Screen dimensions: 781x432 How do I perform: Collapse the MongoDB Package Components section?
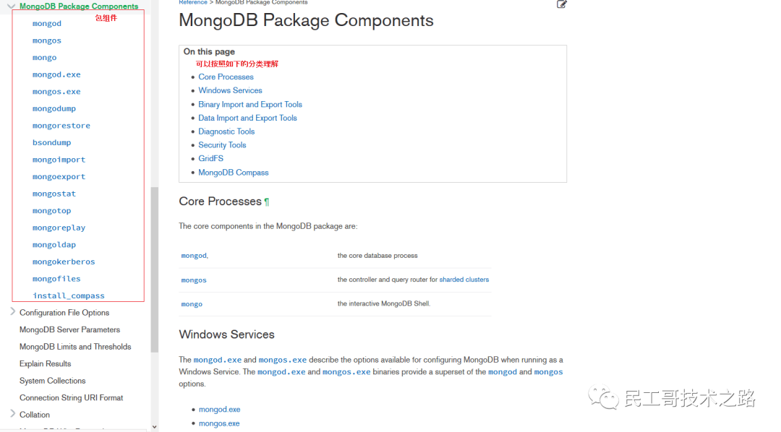(x=11, y=6)
